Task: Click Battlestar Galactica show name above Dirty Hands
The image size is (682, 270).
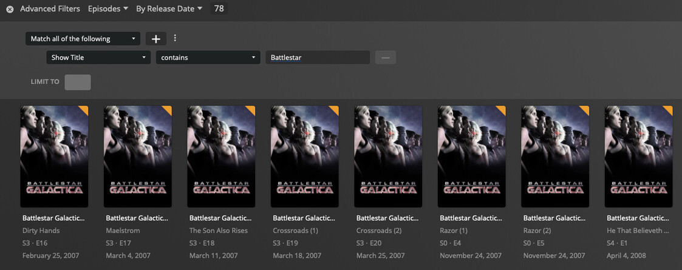Action: point(53,218)
